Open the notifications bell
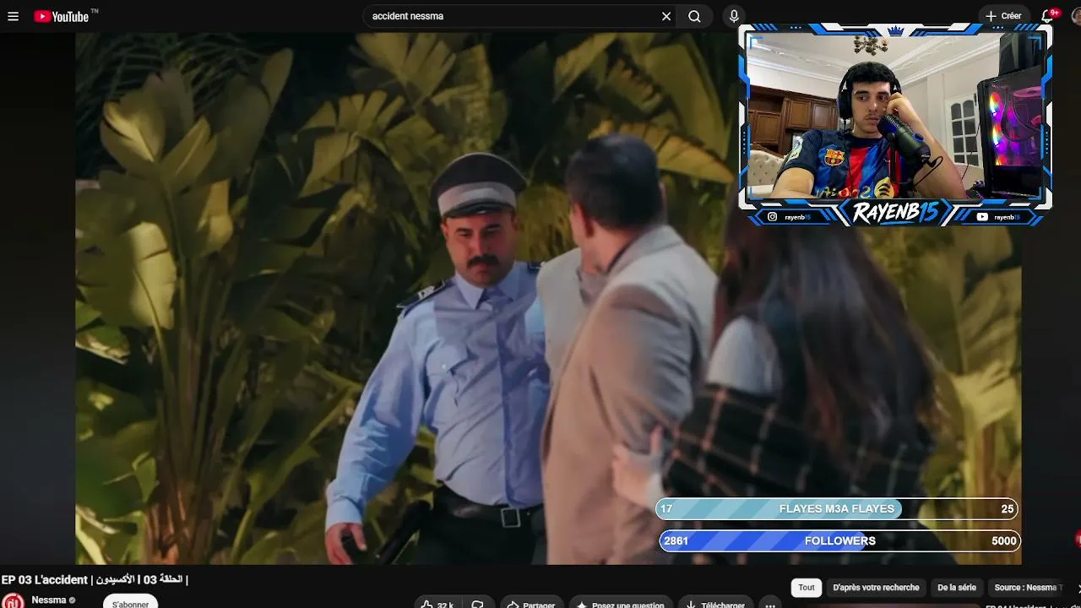 point(1049,16)
